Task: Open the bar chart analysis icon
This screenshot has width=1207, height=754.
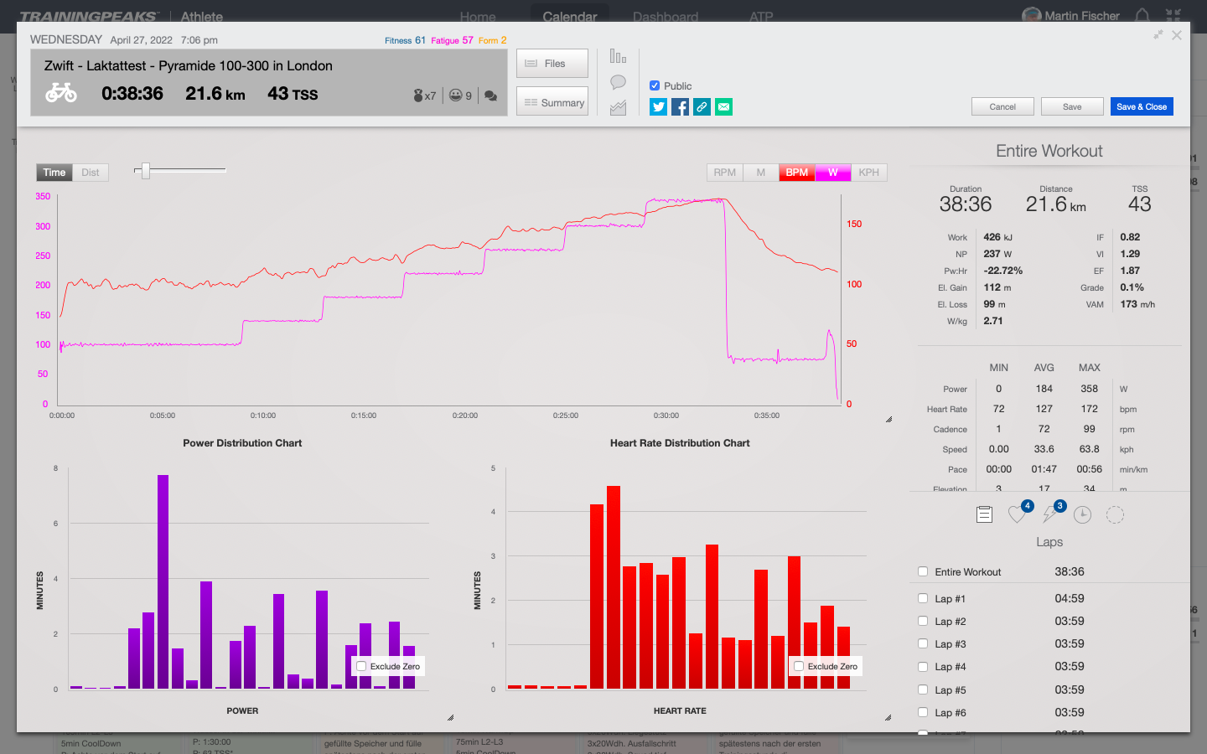Action: (x=618, y=56)
